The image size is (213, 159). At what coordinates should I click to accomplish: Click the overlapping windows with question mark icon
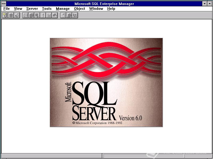[x=55, y=15]
